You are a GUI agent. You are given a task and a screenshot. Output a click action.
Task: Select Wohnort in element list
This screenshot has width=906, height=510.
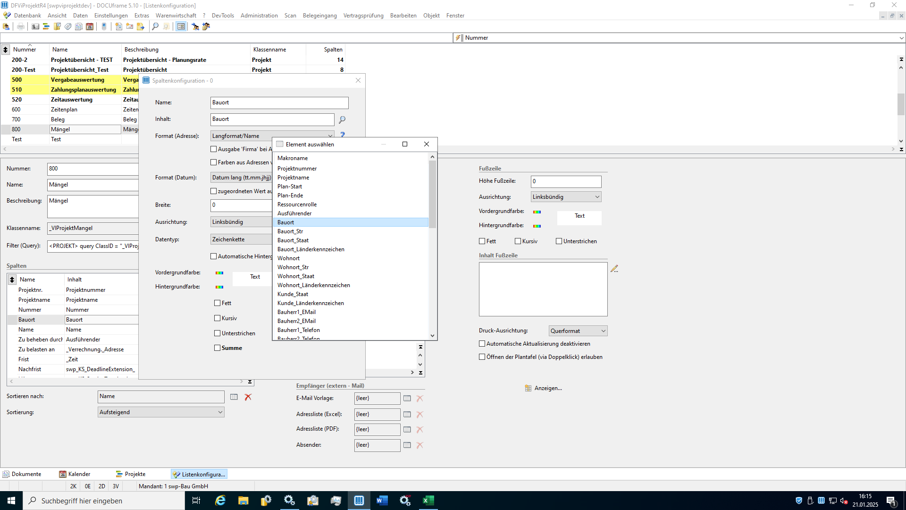click(350, 258)
